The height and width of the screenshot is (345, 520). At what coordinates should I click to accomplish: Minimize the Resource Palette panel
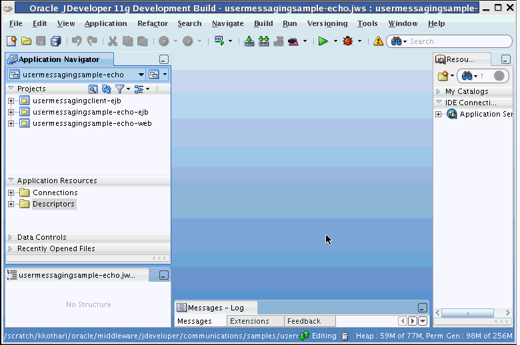tap(505, 60)
